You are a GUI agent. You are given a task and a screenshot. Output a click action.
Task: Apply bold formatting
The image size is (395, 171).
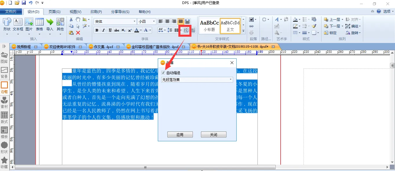[97, 30]
